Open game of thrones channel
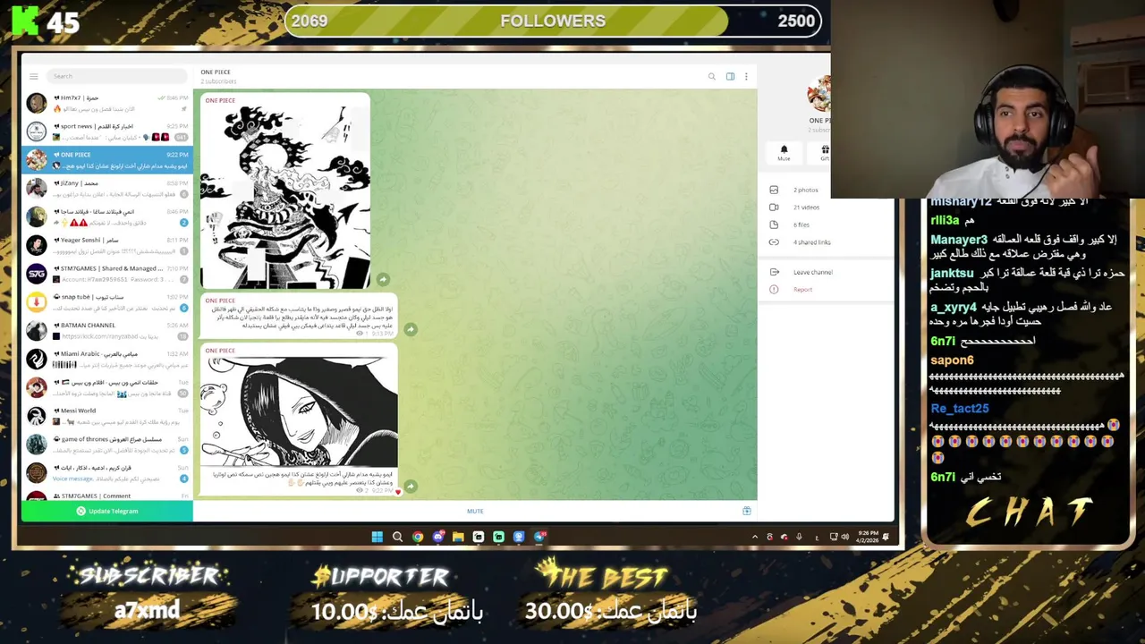 coord(107,445)
